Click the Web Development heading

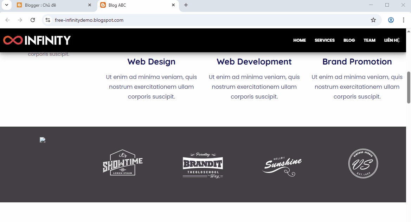coord(254,62)
